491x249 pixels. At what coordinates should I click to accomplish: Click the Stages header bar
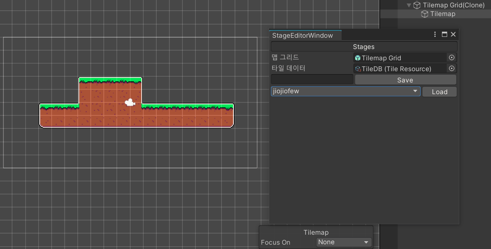point(364,46)
